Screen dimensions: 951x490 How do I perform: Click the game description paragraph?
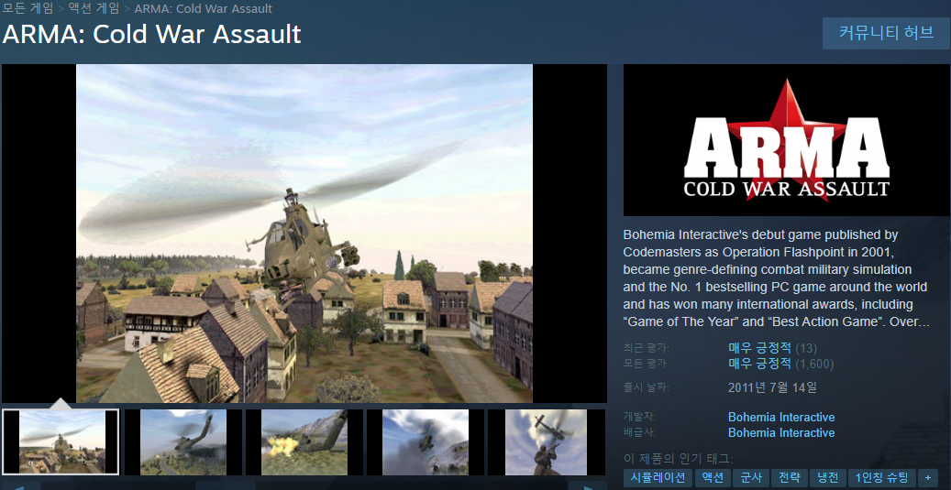[777, 278]
